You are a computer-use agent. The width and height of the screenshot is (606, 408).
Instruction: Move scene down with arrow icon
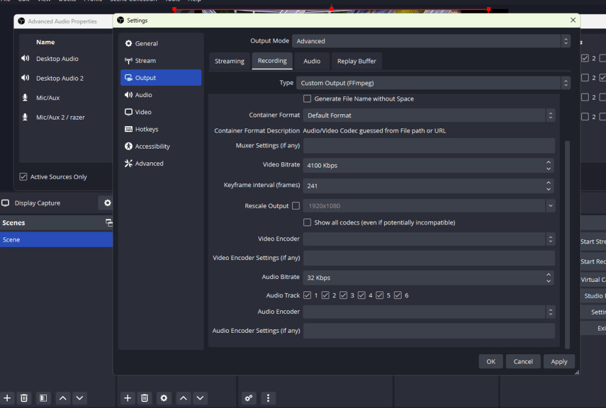(79, 398)
